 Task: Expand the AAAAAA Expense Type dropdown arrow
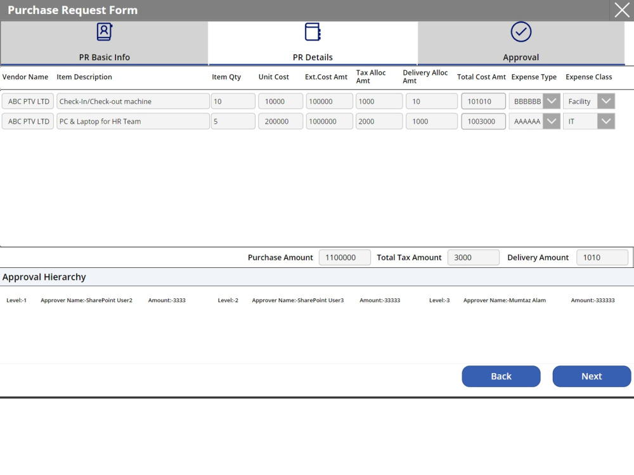click(x=552, y=121)
